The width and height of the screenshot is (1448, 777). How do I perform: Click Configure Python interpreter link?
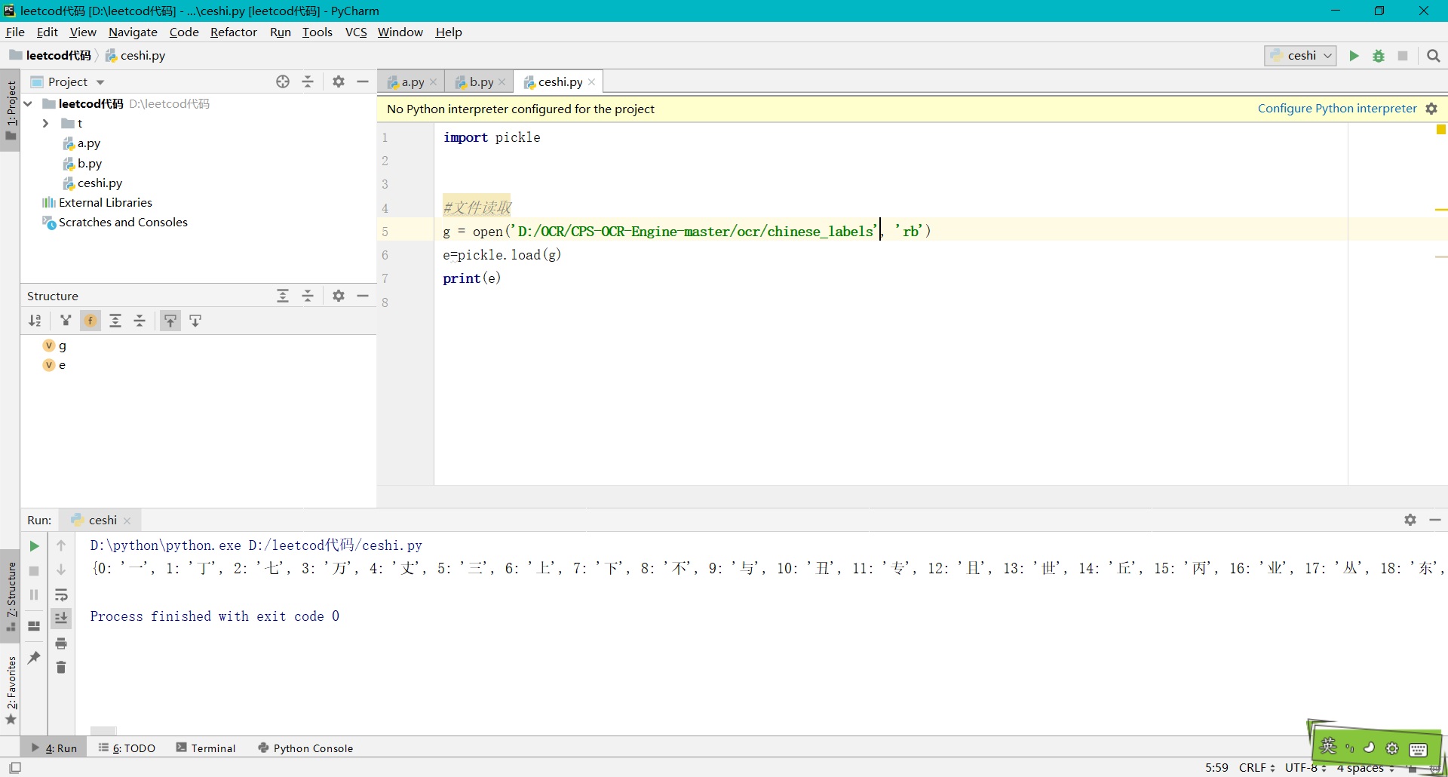[1336, 109]
